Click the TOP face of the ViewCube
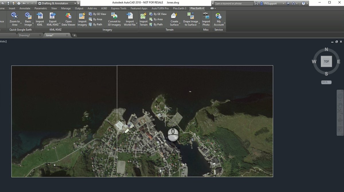The height and width of the screenshot is (192, 344). click(326, 61)
